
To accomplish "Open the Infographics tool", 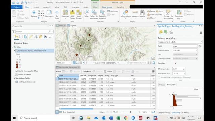I will (x=126, y=14).
